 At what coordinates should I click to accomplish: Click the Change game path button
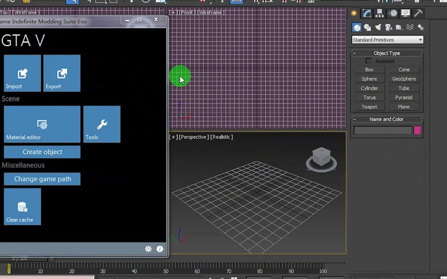point(42,179)
